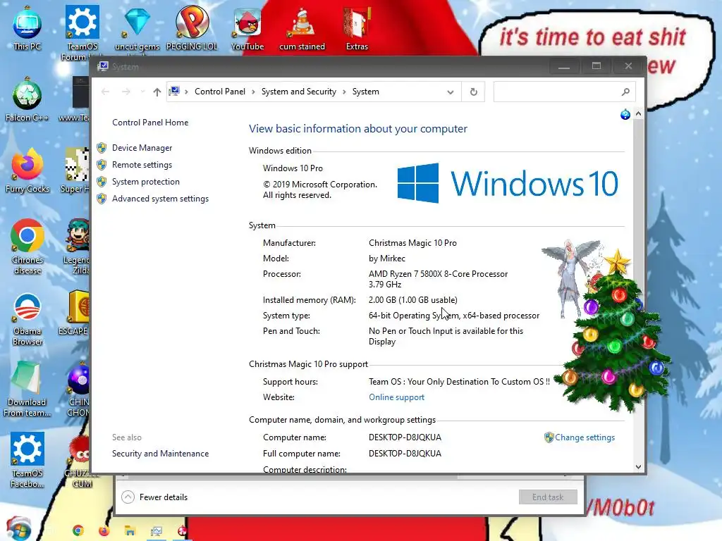The image size is (722, 541).
Task: Open the PEGGING LOL desktop icon
Action: (192, 27)
